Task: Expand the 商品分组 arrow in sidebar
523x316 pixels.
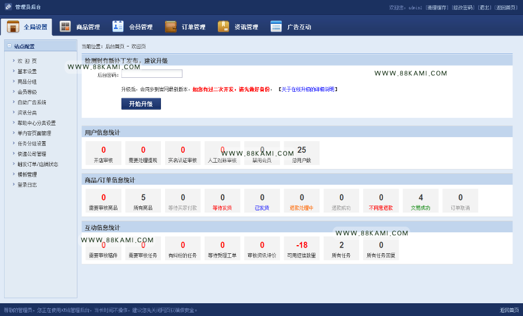Action: [14, 81]
